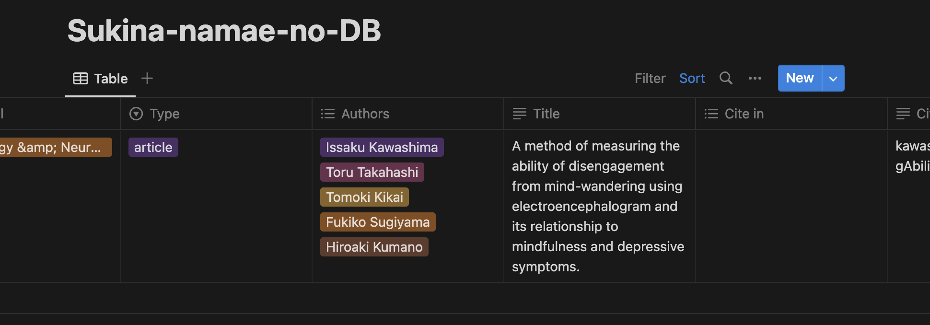Image resolution: width=930 pixels, height=325 pixels.
Task: Open the Filter menu
Action: click(x=650, y=78)
